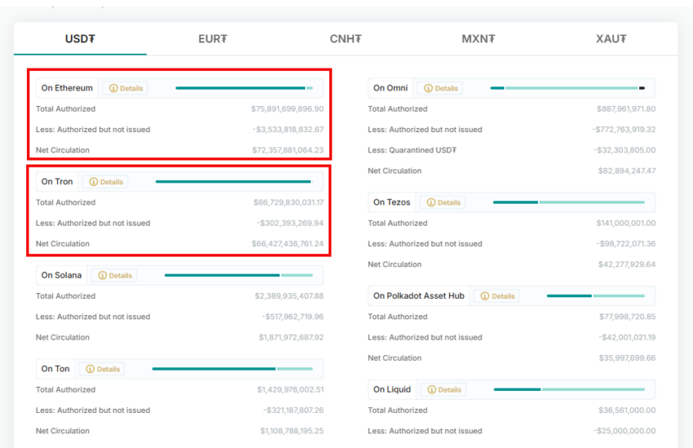
Task: Click quarantined value -$32,303,805.00
Action: click(625, 151)
